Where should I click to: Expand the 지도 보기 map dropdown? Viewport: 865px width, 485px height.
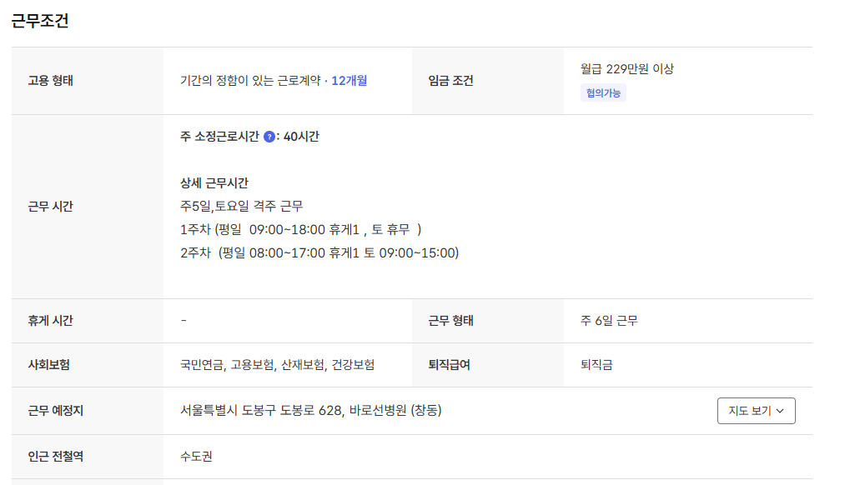point(756,411)
